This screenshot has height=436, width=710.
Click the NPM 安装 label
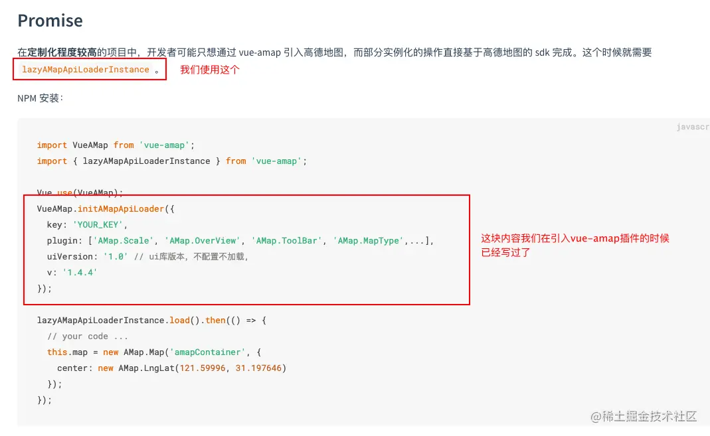click(40, 98)
